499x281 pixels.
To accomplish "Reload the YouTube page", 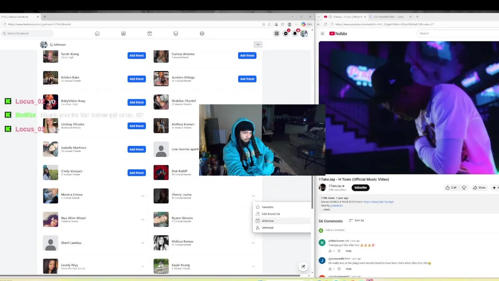I will coord(326,24).
